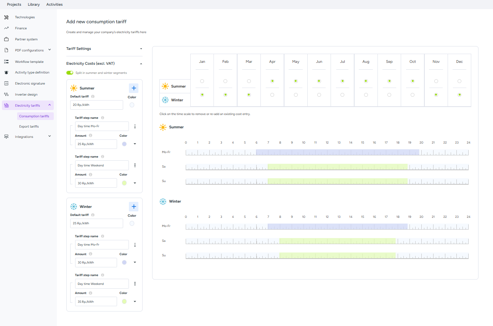Select Winter radio button for Jul
Screen dimensions: 493x326
tap(342, 95)
